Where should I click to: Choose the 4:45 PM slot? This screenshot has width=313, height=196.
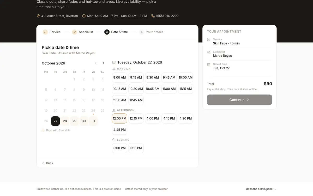coord(119,130)
